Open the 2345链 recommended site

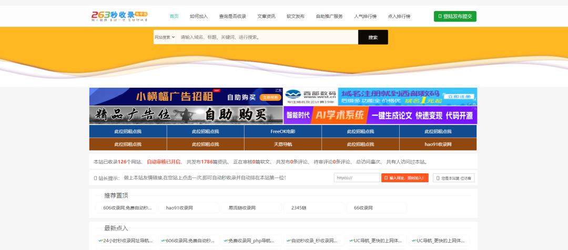coord(299,208)
